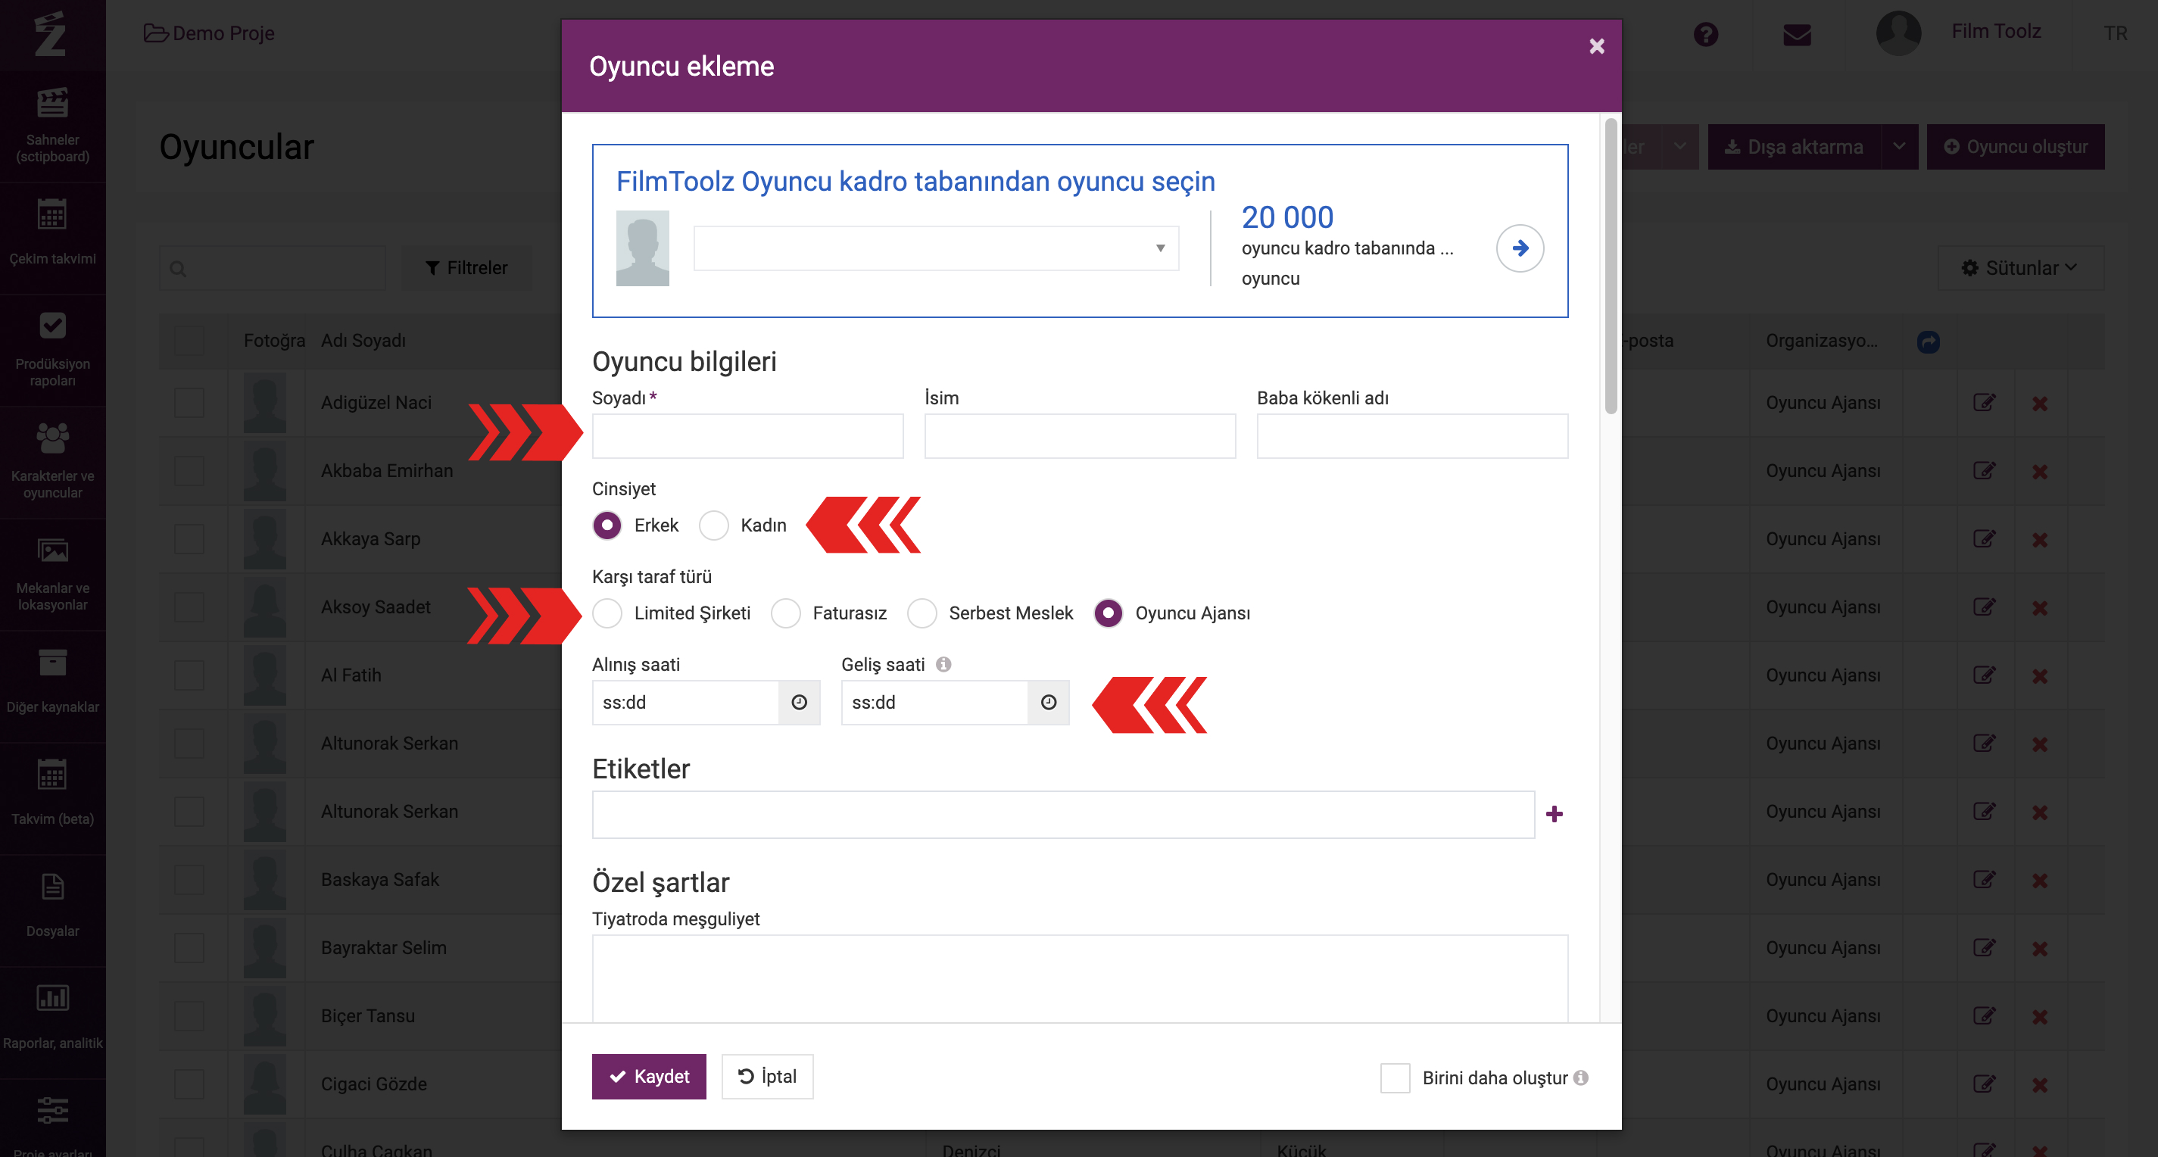Open the Film Toolz user menu
This screenshot has width=2158, height=1157.
pos(1995,31)
